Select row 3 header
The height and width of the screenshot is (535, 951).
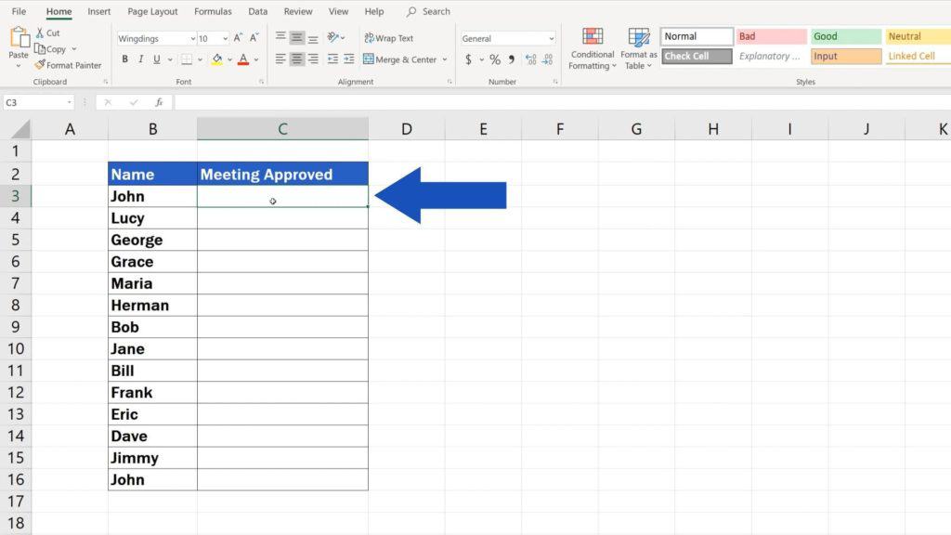click(x=15, y=196)
